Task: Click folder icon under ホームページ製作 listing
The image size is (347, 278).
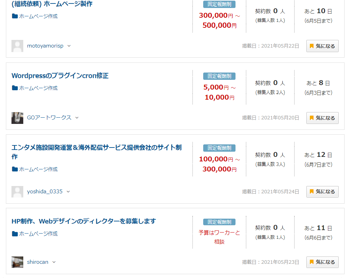Action: 15,16
